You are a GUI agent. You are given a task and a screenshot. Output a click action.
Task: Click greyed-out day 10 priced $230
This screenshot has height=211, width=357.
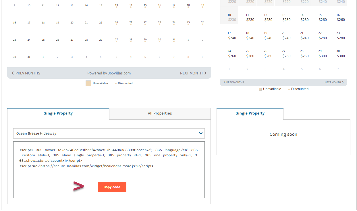pos(229,15)
